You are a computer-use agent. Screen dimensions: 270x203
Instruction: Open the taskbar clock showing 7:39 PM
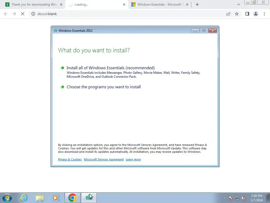point(257,198)
